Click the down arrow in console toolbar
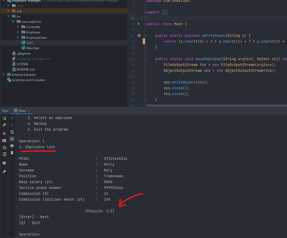This screenshot has height=238, width=287. point(12,125)
